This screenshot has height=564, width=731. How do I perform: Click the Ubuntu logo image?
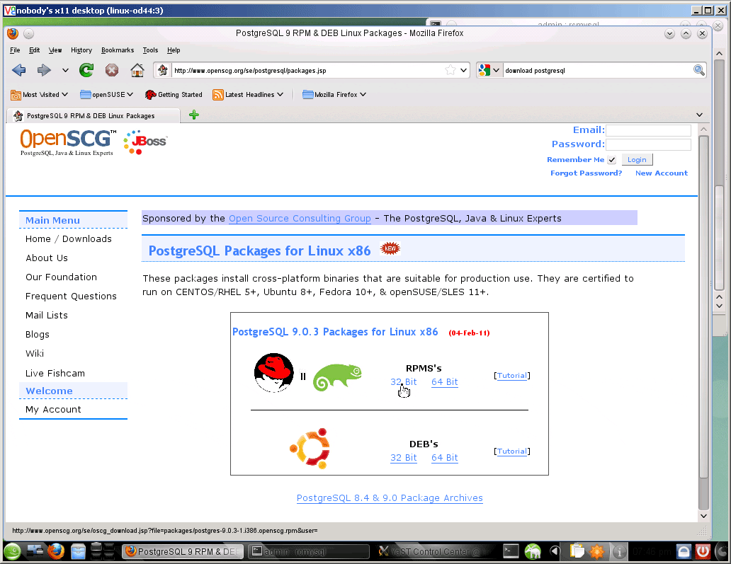click(x=310, y=449)
